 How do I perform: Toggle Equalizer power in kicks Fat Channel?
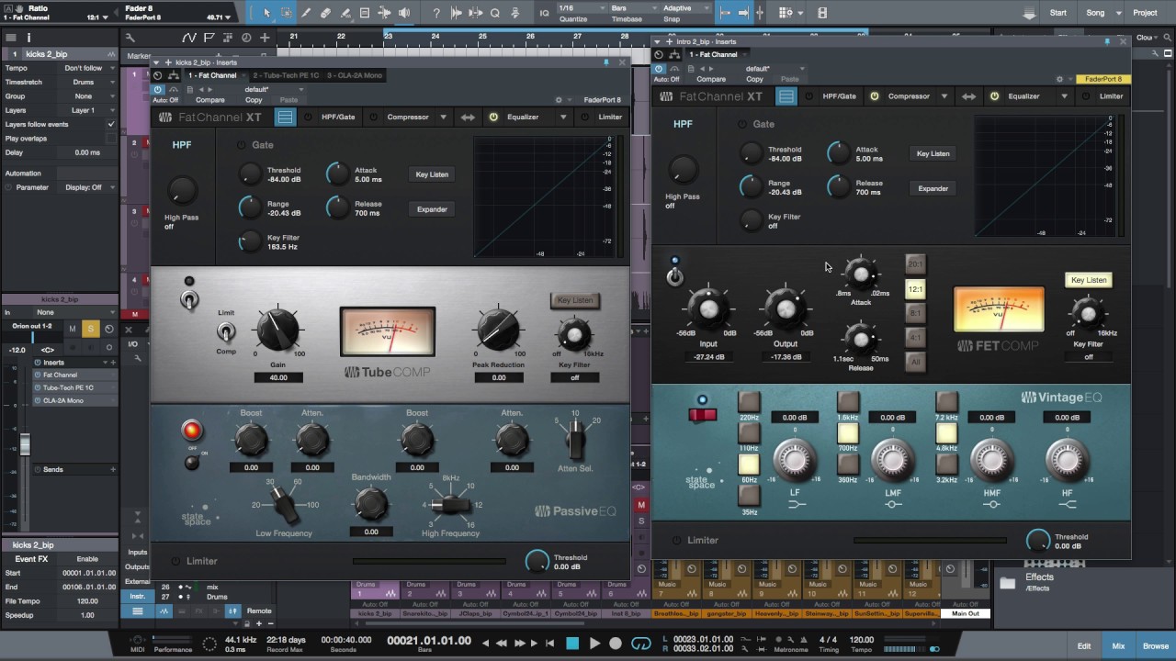tap(493, 117)
